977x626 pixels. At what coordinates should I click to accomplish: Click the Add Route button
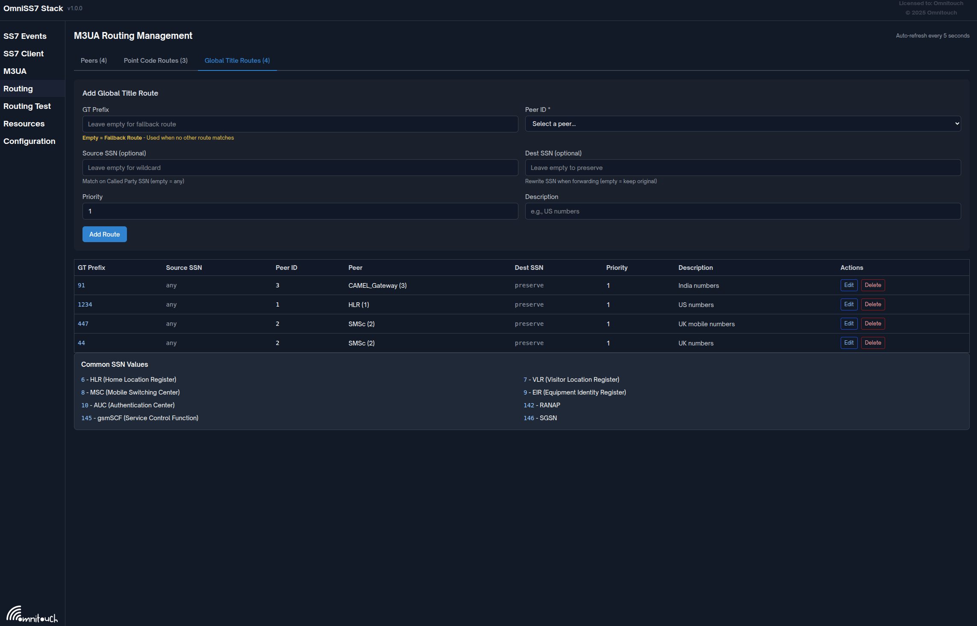104,234
